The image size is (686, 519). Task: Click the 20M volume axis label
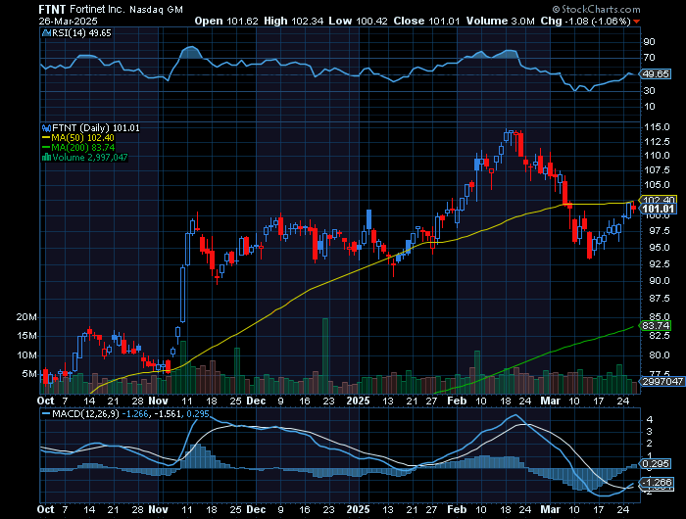26,317
